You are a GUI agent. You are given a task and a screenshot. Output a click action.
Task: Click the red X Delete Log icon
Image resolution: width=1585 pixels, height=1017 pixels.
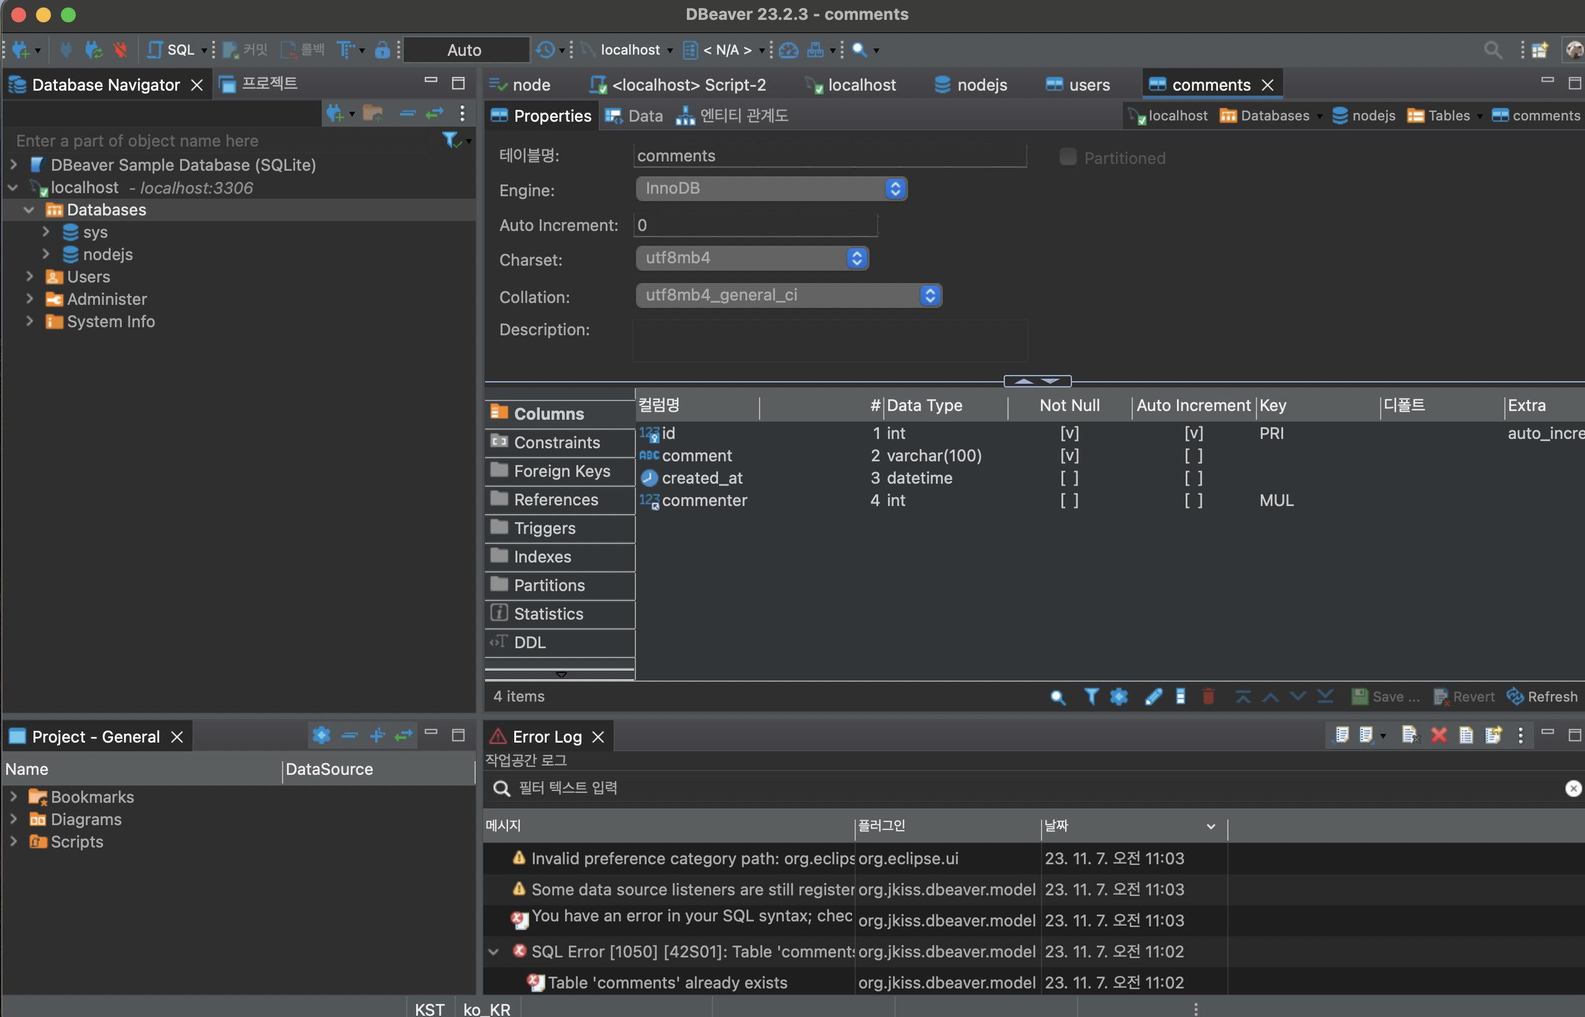[1438, 735]
